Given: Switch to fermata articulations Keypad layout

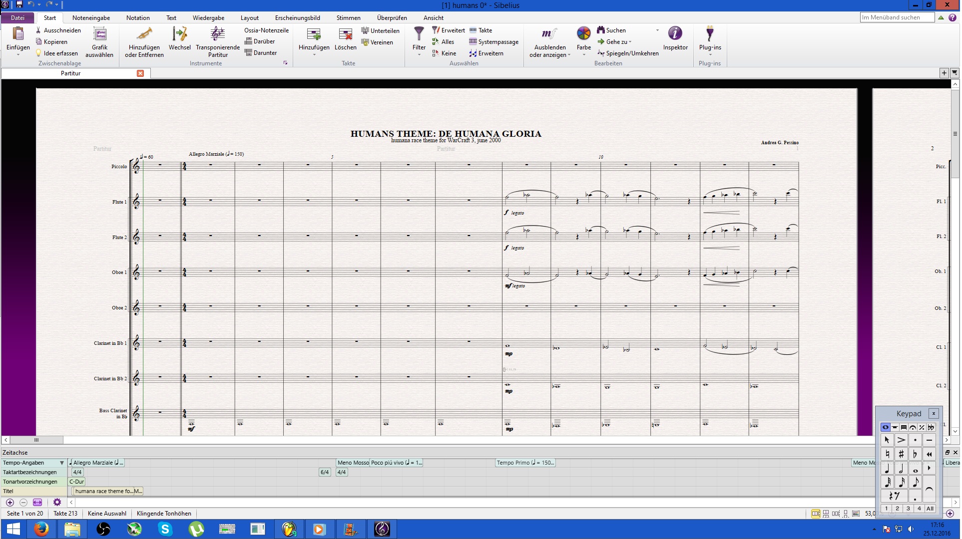Looking at the screenshot, I should coord(913,427).
